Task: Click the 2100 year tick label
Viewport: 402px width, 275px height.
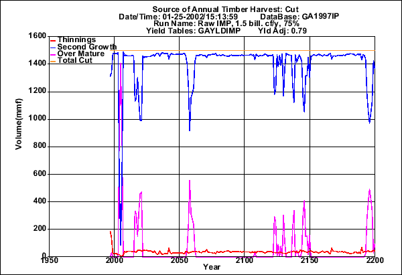Action: click(245, 260)
